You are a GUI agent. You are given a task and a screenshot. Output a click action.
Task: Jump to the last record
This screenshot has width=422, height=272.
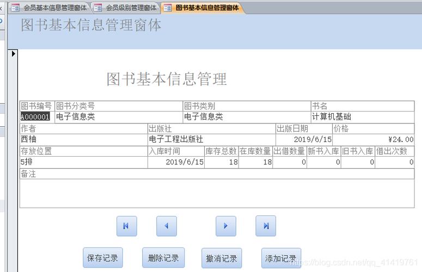click(266, 226)
